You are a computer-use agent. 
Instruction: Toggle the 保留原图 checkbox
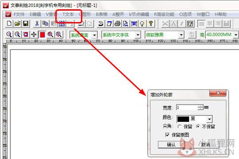[167, 135]
